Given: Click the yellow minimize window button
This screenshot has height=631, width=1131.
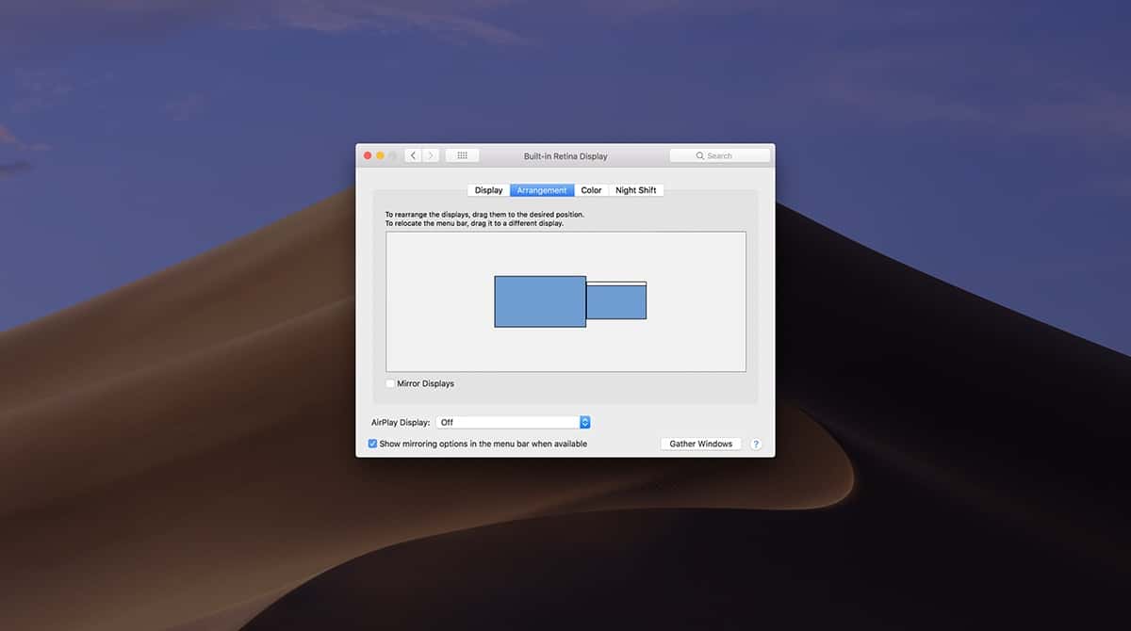Looking at the screenshot, I should click(x=380, y=154).
